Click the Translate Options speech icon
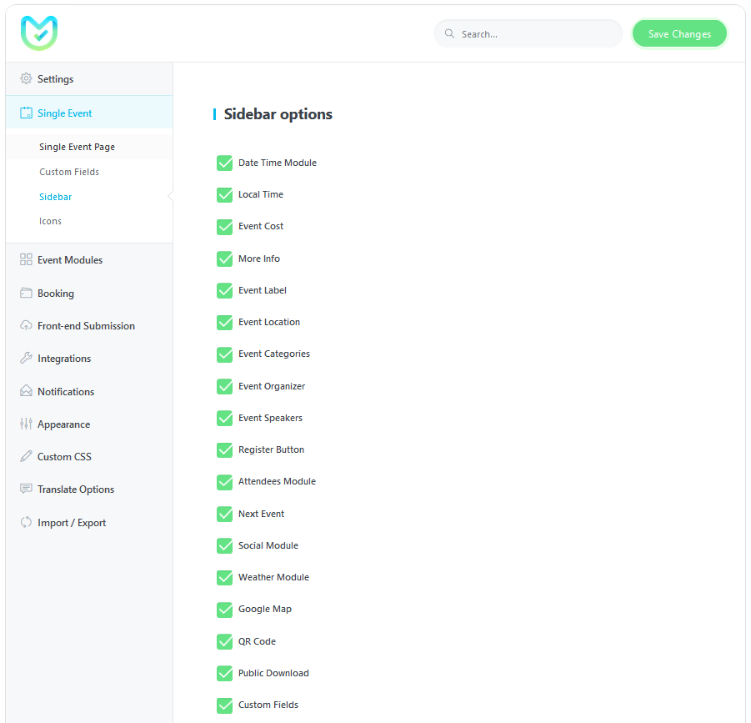The height and width of the screenshot is (723, 751). 26,489
